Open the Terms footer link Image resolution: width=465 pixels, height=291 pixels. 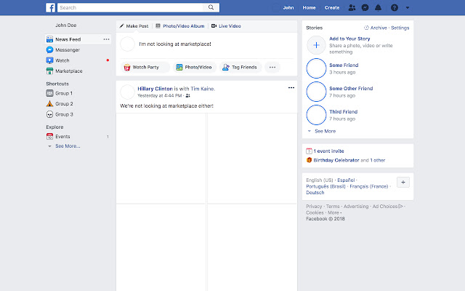(333, 207)
